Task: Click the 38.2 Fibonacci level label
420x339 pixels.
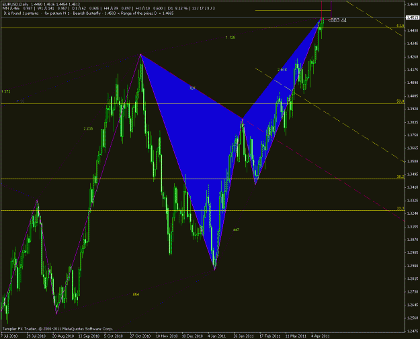Action: pyautogui.click(x=401, y=177)
